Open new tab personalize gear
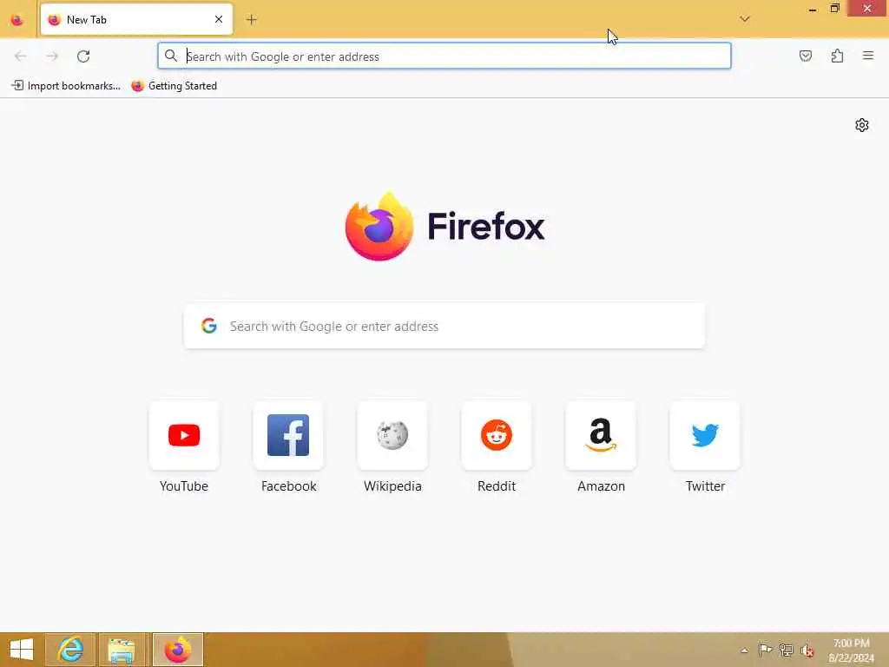 861,125
